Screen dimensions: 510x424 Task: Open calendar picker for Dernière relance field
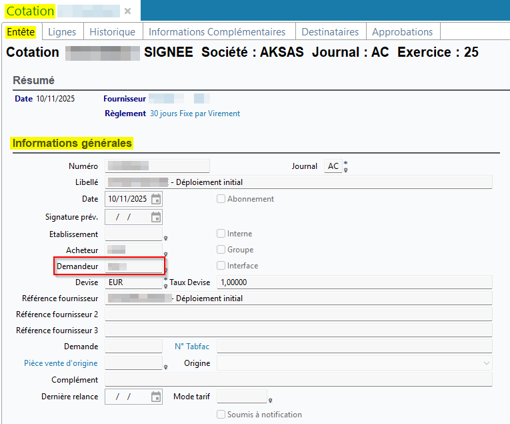(156, 397)
